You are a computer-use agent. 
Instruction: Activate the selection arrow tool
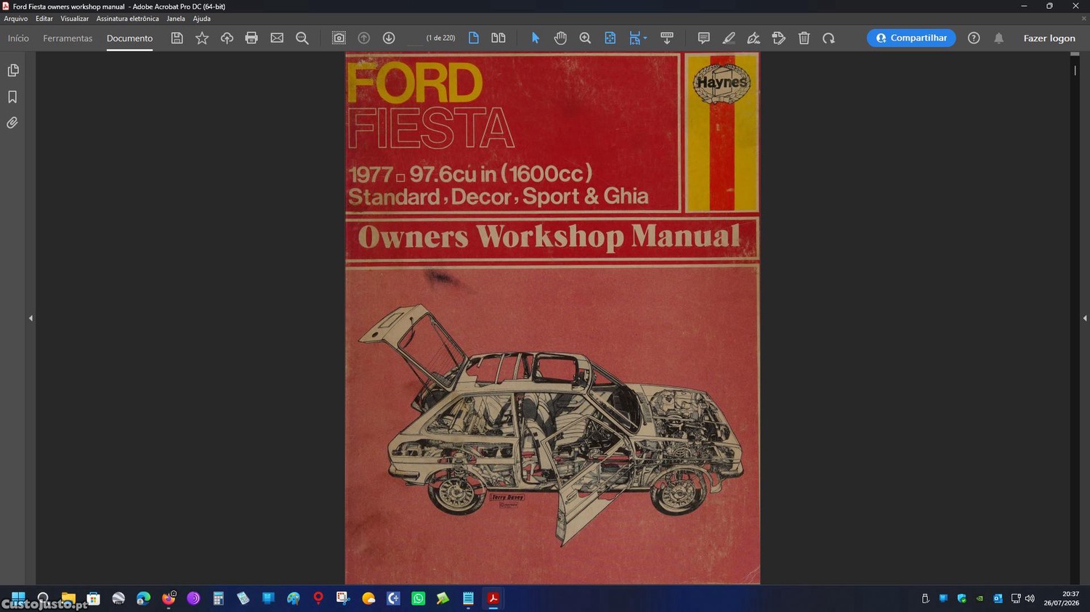click(x=536, y=38)
